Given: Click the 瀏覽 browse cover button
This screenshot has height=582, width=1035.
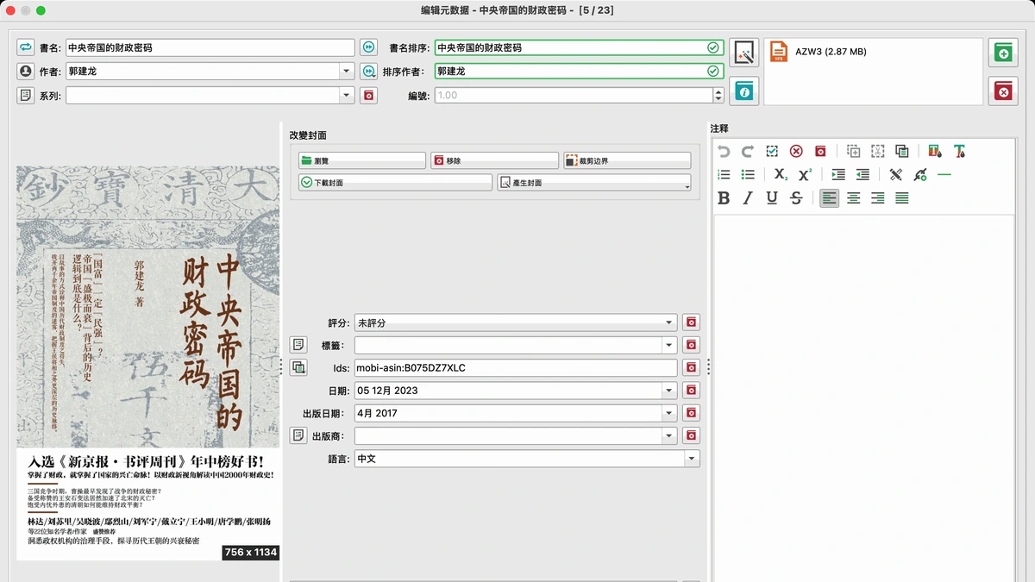Looking at the screenshot, I should [361, 160].
